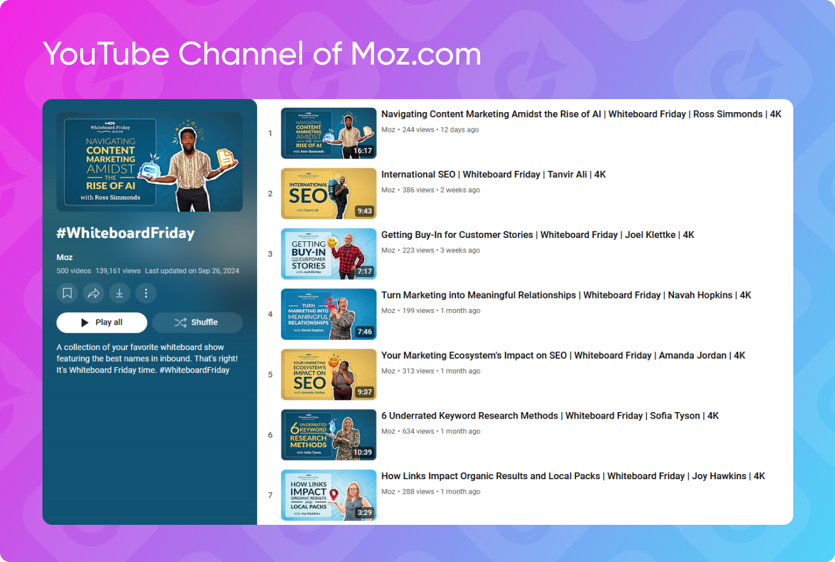835x562 pixels.
Task: Click 'Last updated on Sep 26, 2024' text
Action: 192,271
